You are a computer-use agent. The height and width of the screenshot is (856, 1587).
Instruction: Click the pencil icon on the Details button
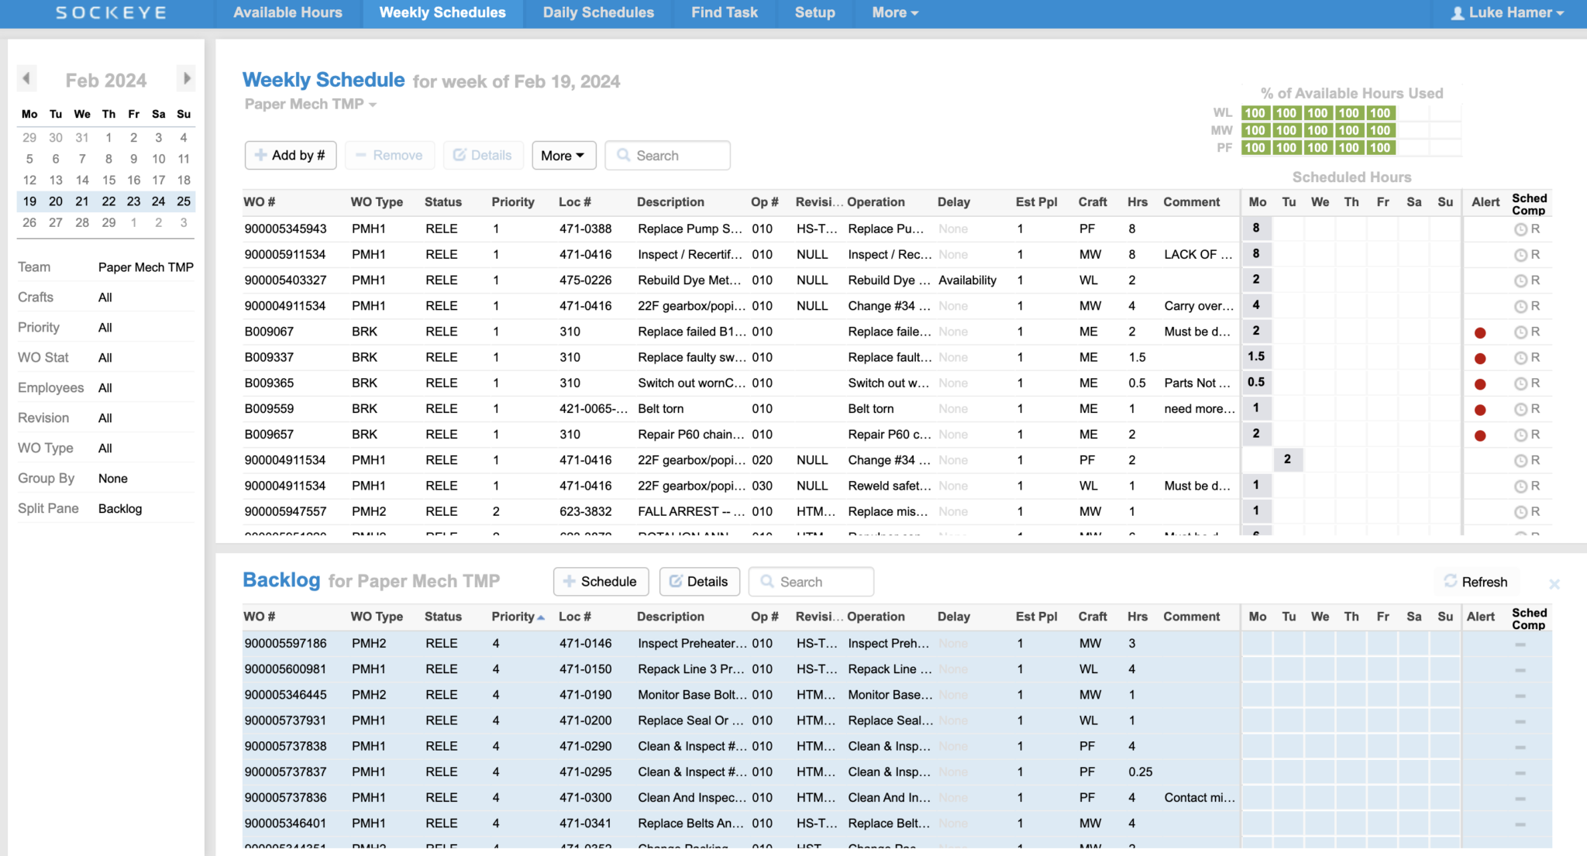(459, 155)
